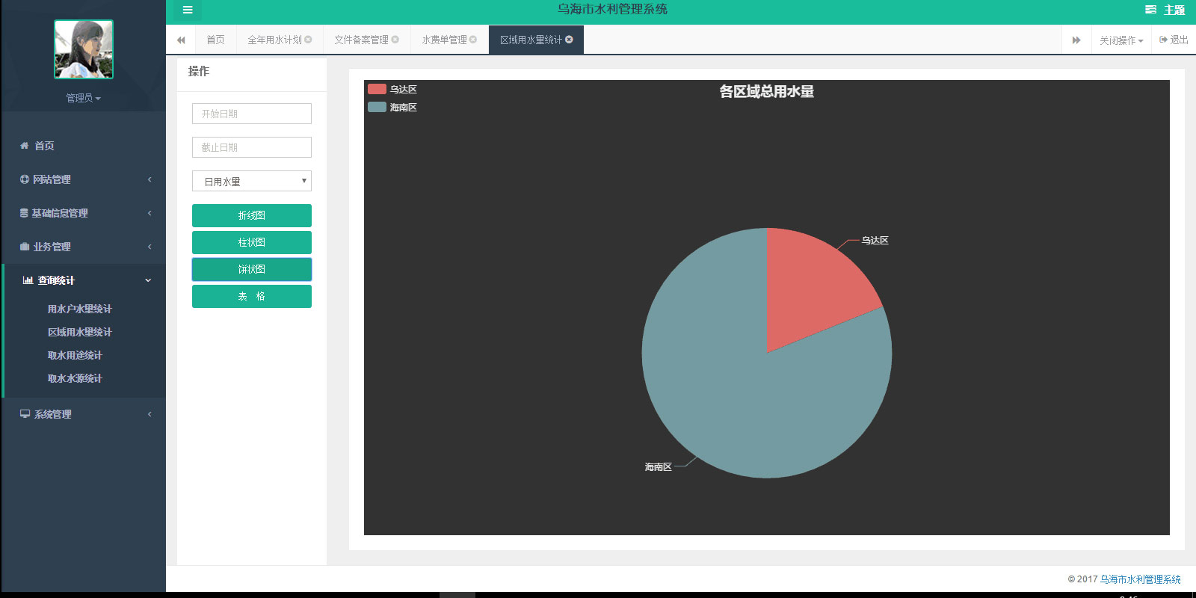Viewport: 1196px width, 598px height.
Task: Expand the 管理员 user dropdown
Action: coord(83,98)
